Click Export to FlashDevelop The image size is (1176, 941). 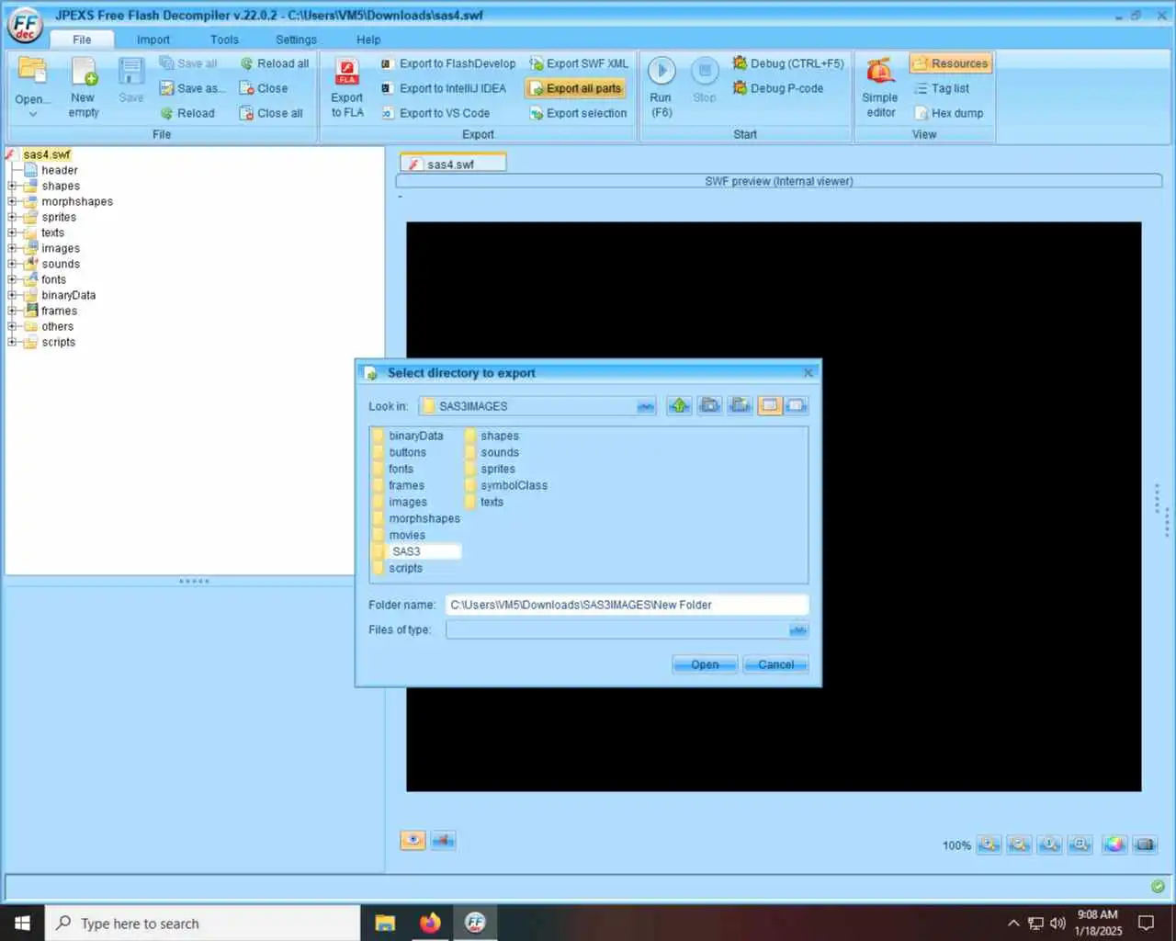[x=448, y=63]
